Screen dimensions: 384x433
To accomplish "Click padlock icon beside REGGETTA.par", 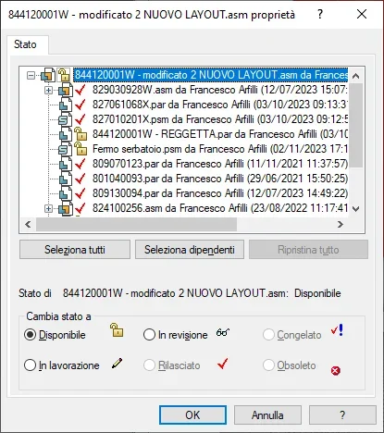I will (x=81, y=134).
